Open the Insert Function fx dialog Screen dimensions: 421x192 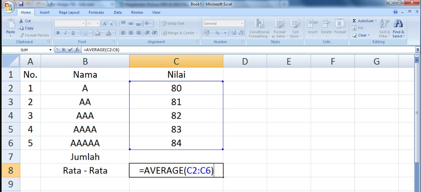[77, 50]
